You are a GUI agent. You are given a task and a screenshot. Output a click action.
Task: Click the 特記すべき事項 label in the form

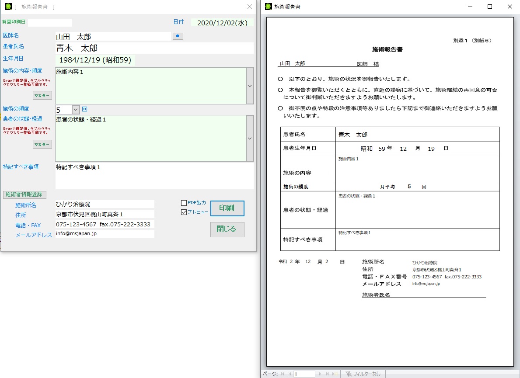(x=21, y=166)
